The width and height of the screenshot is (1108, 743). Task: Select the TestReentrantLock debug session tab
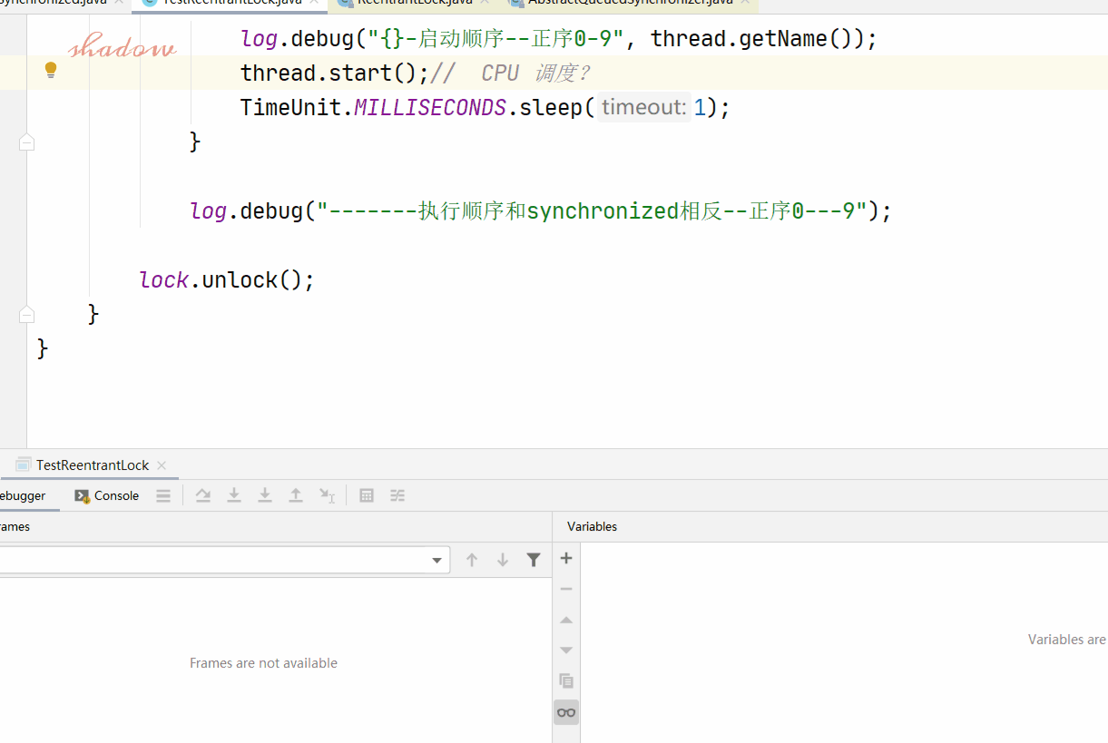(x=92, y=464)
